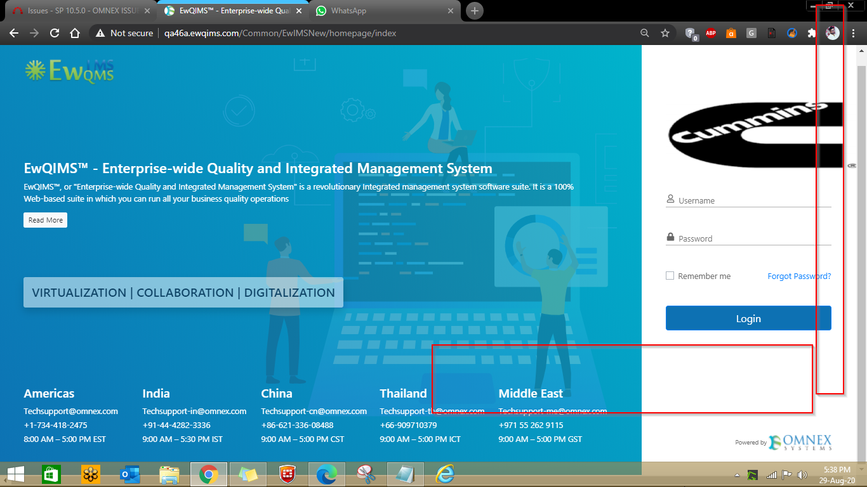The width and height of the screenshot is (867, 487).
Task: Click the Username field
Action: tap(748, 200)
